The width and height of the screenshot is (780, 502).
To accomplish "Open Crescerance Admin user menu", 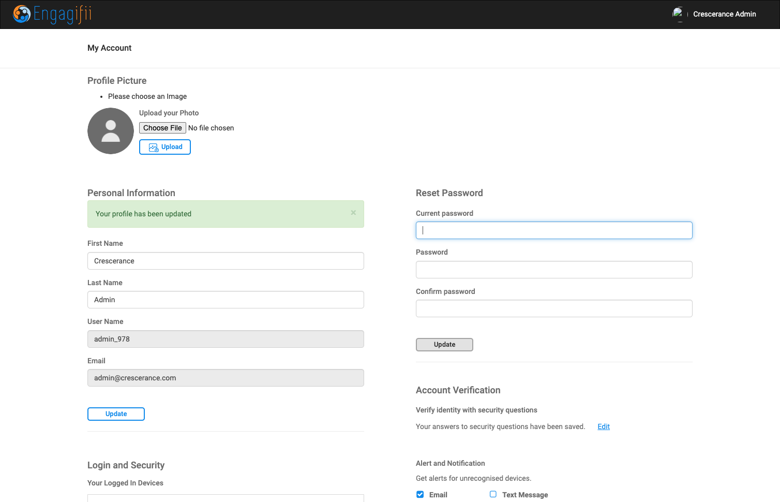I will click(724, 14).
